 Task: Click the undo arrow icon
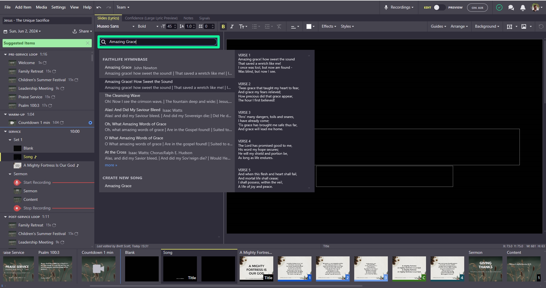(99, 7)
